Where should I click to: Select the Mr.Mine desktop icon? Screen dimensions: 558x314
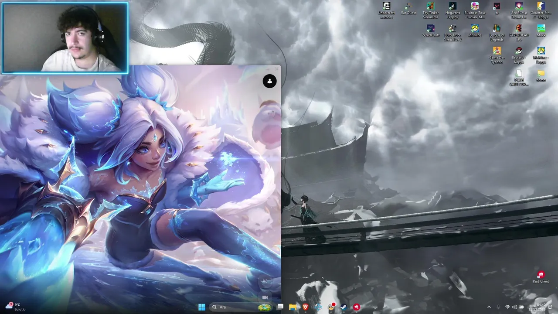click(475, 31)
